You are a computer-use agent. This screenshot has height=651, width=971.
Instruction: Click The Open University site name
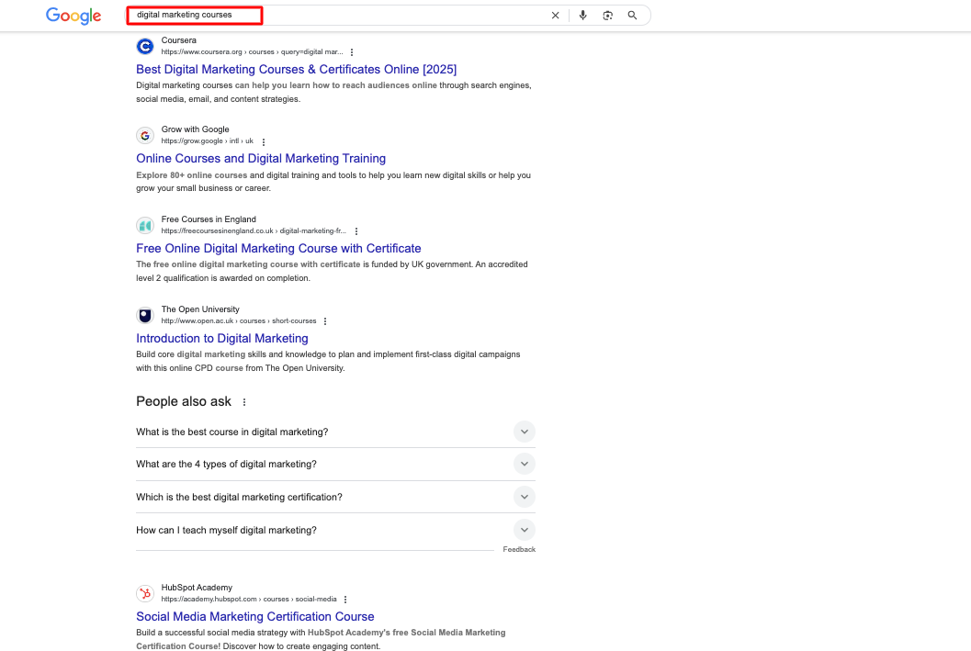pos(200,309)
